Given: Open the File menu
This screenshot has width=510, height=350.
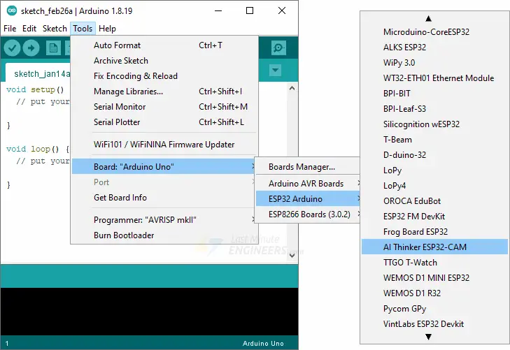Looking at the screenshot, I should click(10, 29).
